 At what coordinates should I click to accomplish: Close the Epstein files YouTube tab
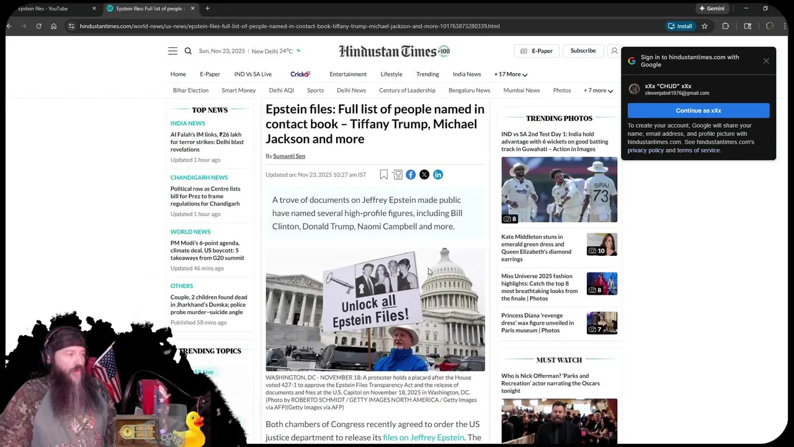tap(94, 8)
